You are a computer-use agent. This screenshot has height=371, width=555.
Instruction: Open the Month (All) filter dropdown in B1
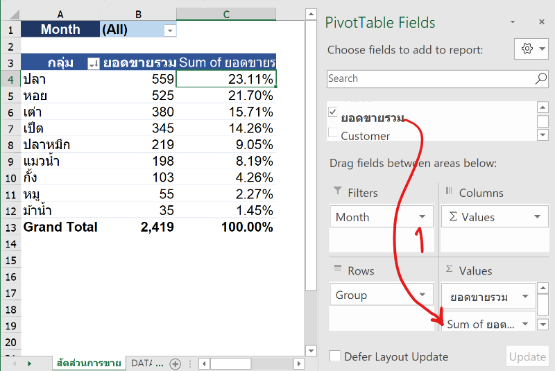[x=169, y=30]
